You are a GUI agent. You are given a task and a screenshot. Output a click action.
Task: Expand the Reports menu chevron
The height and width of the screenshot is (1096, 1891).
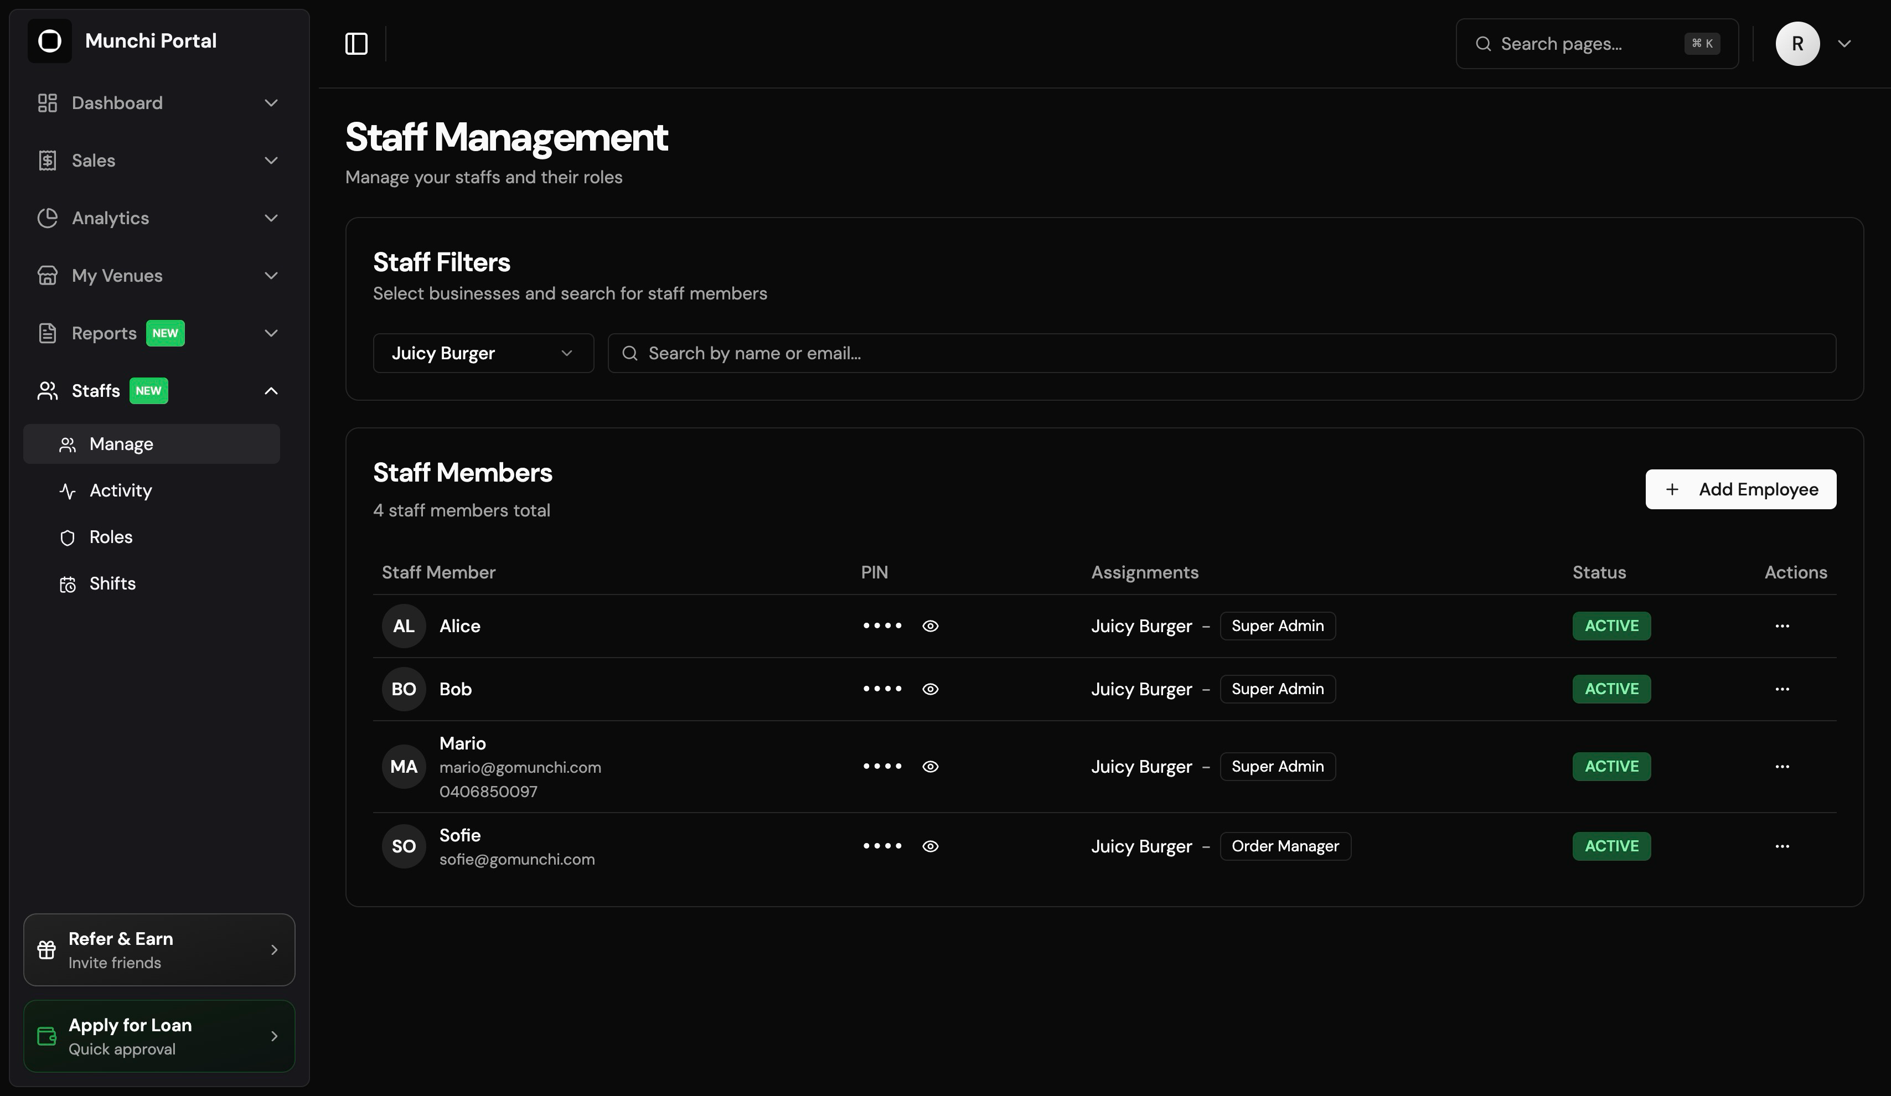(x=272, y=333)
